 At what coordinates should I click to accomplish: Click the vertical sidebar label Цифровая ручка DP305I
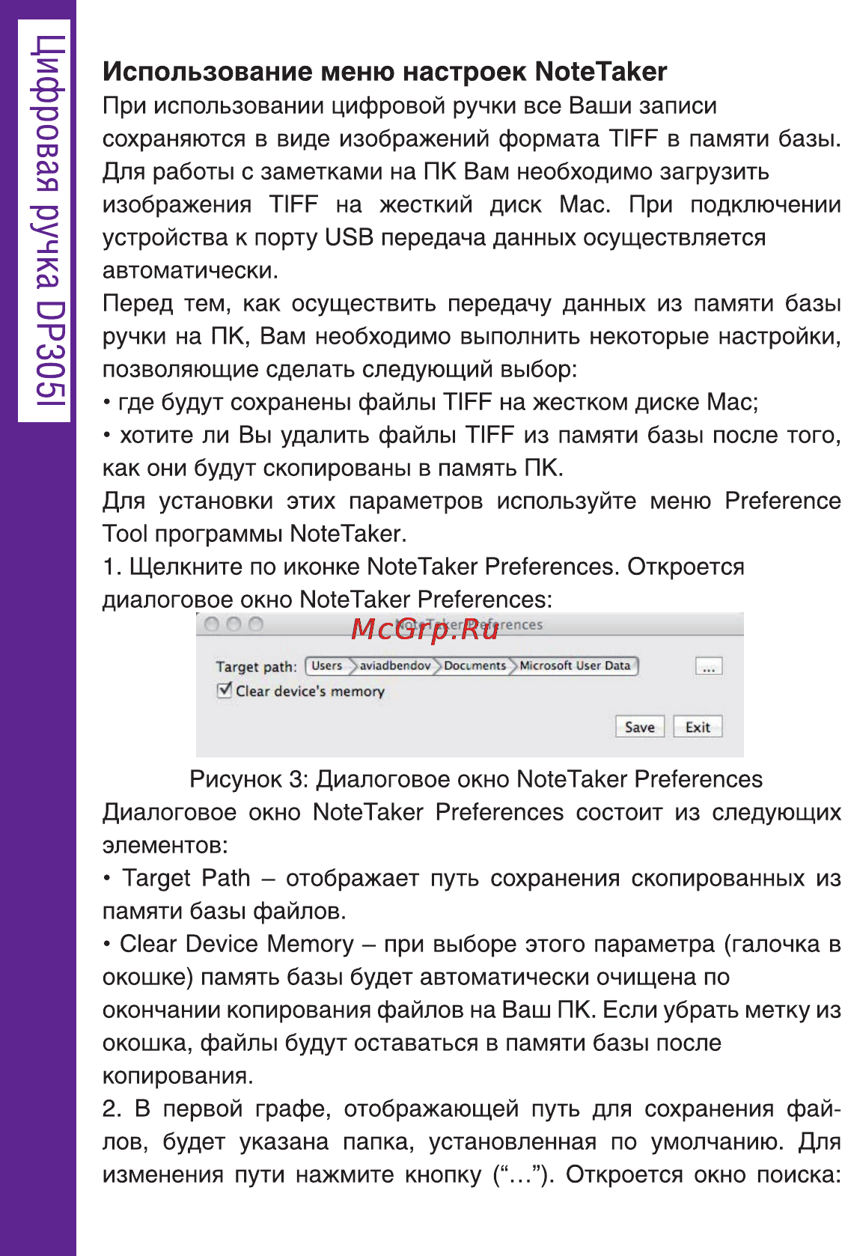[48, 222]
